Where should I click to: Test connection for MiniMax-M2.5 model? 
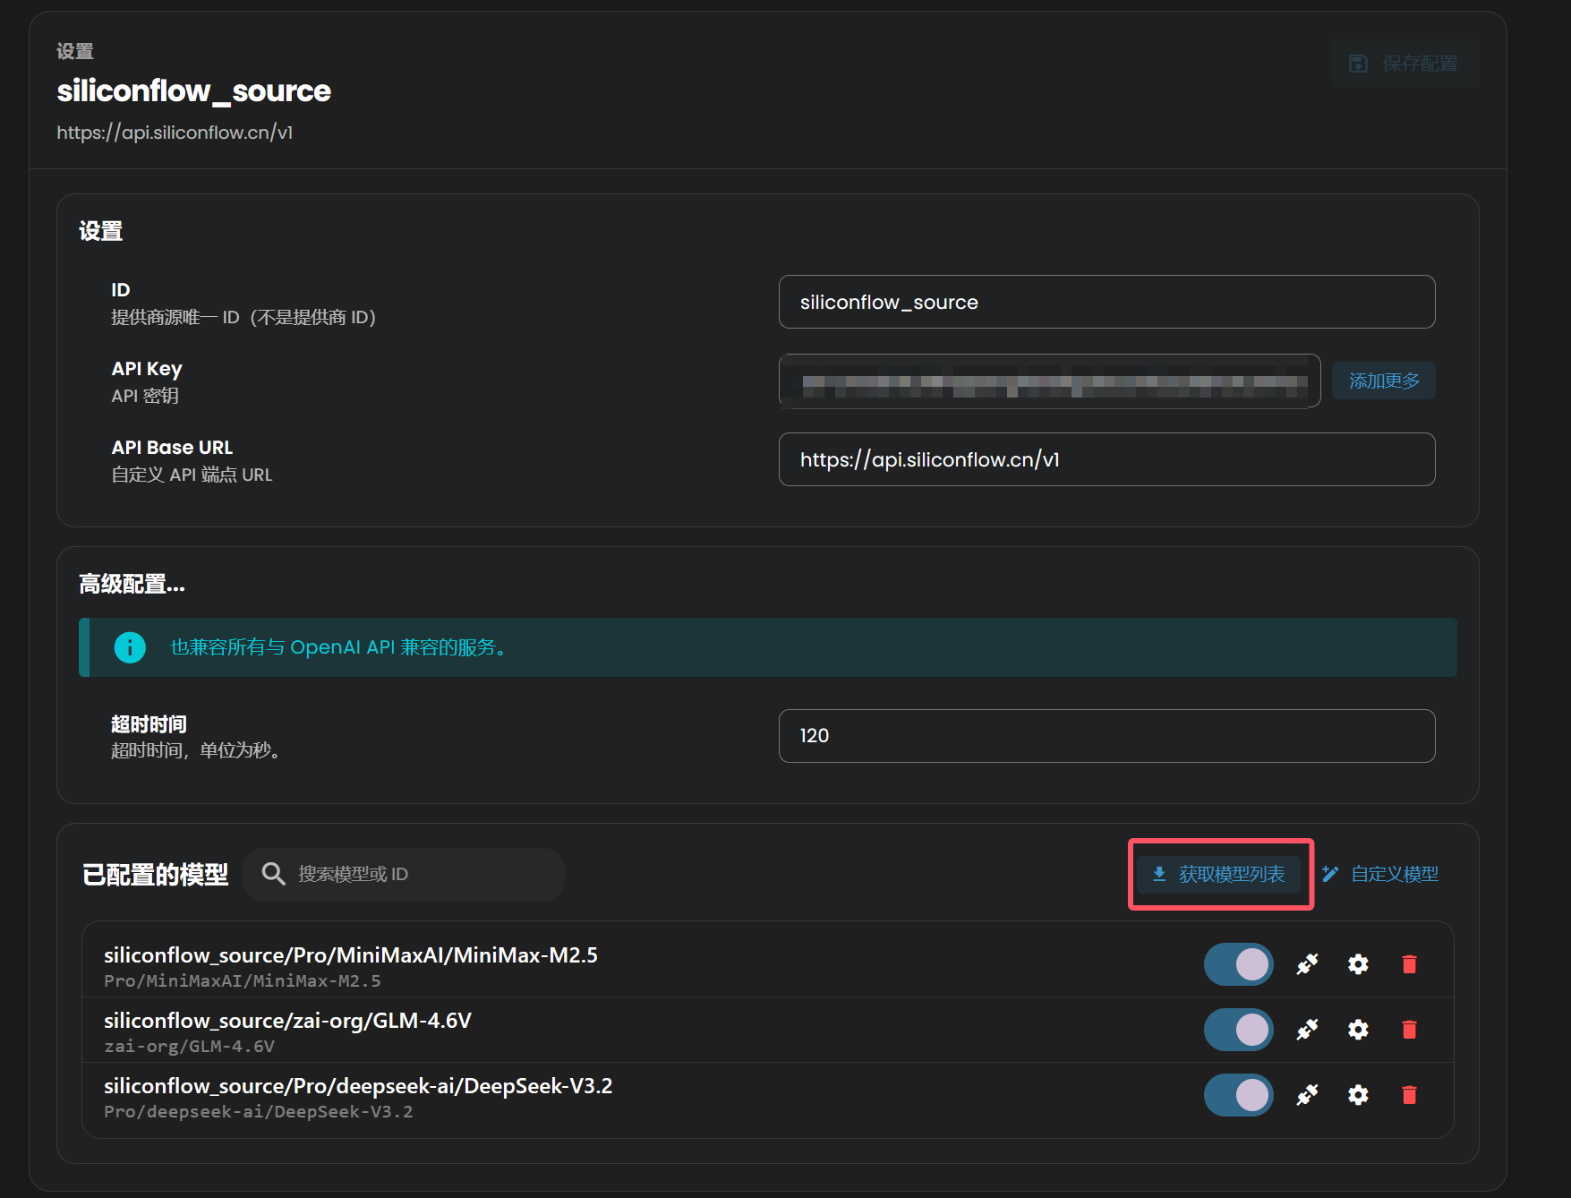pos(1307,964)
